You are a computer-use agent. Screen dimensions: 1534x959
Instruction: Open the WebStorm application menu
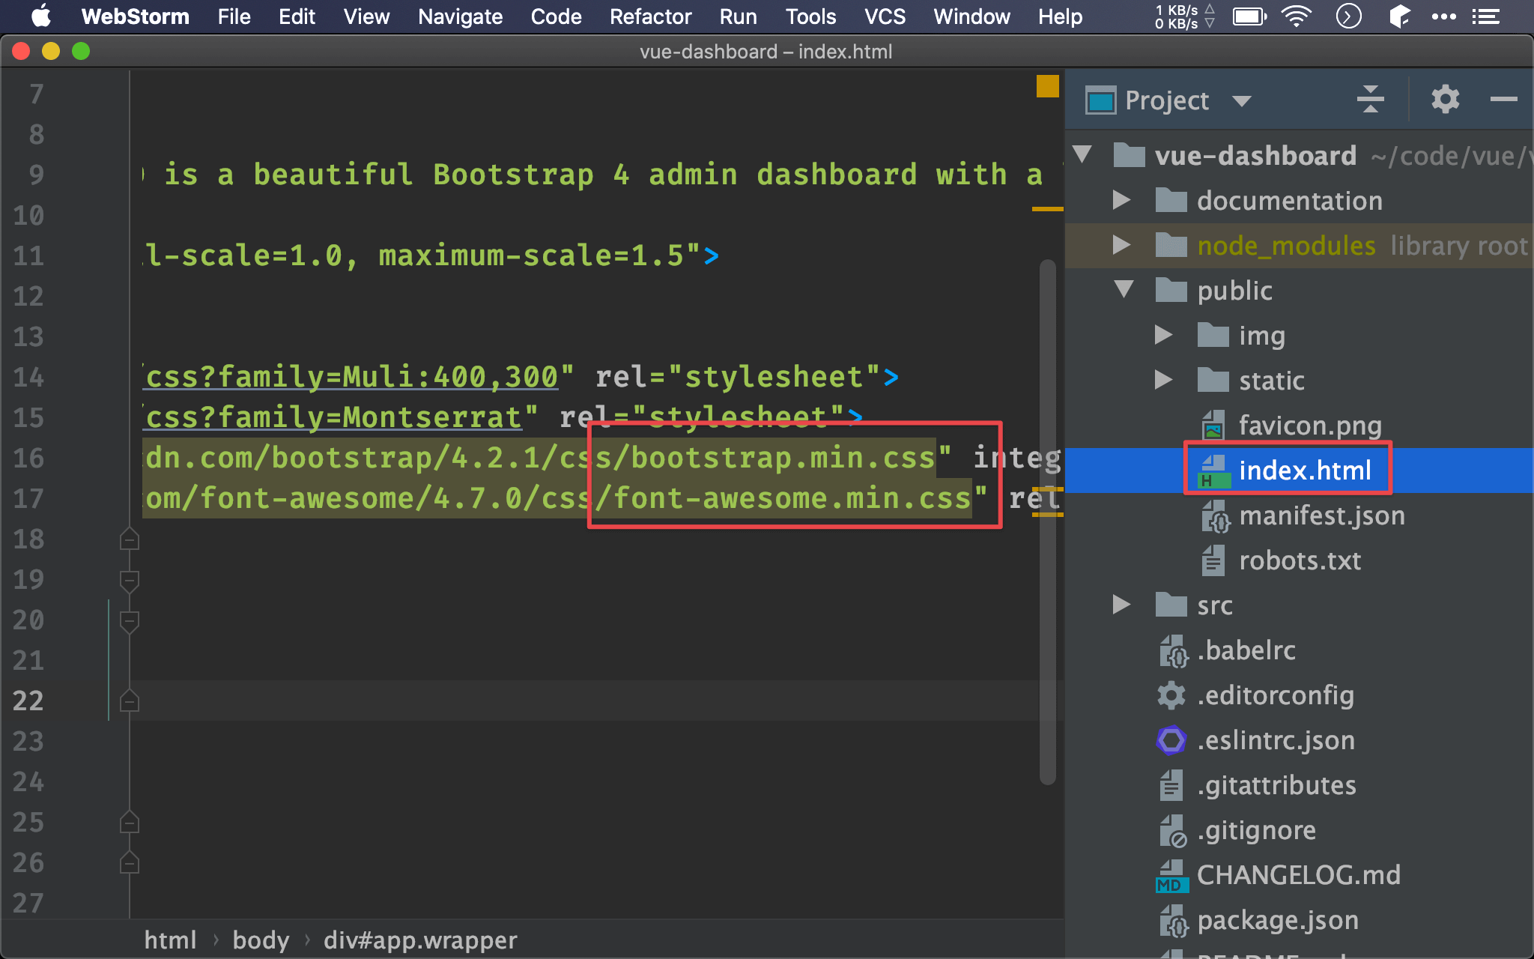(x=135, y=16)
